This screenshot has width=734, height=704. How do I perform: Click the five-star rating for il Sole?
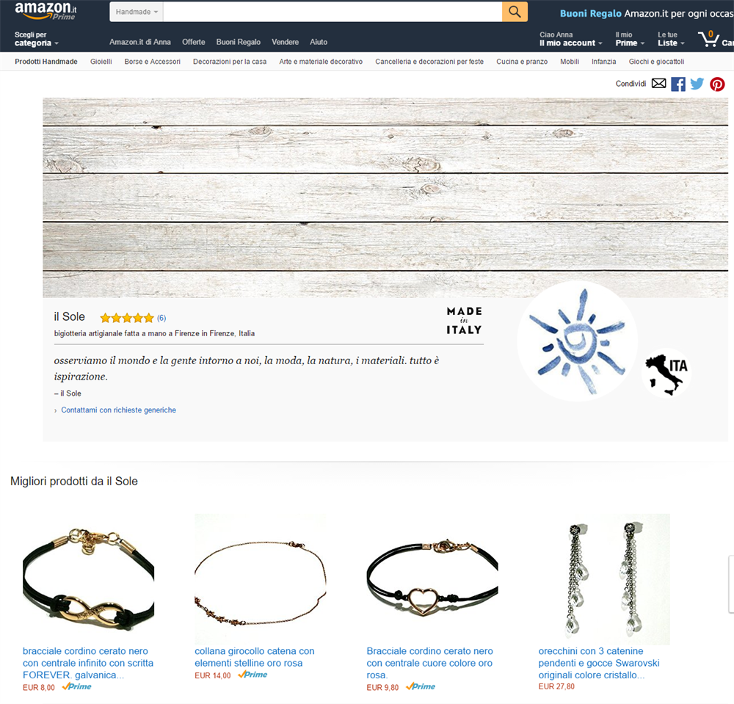point(126,318)
